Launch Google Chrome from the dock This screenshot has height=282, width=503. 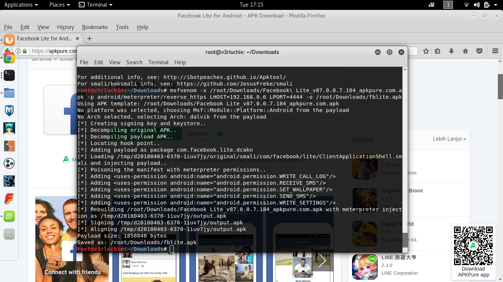tap(9, 58)
